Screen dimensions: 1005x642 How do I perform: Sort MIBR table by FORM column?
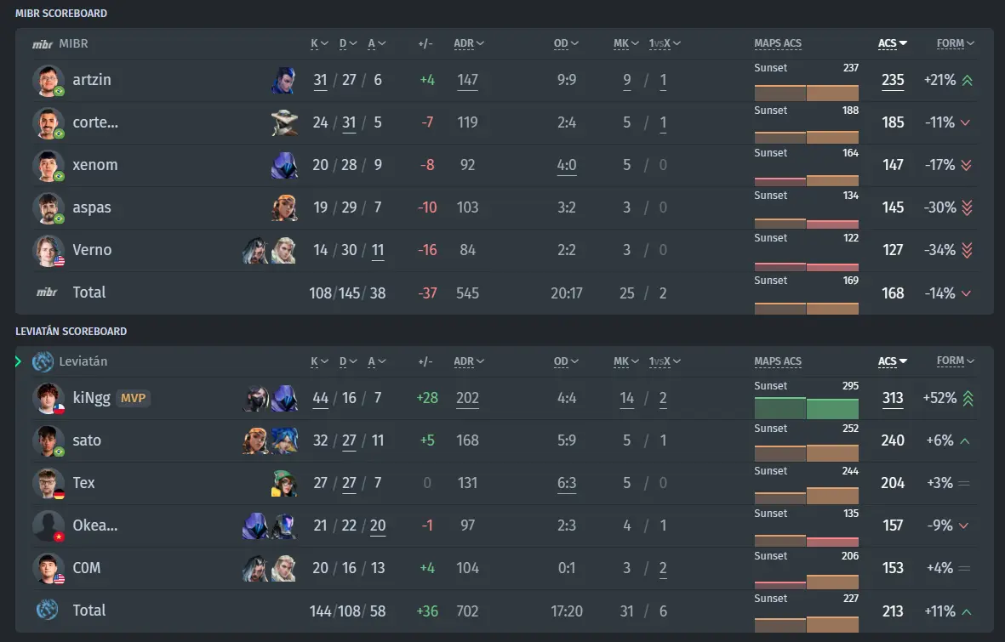tap(955, 43)
